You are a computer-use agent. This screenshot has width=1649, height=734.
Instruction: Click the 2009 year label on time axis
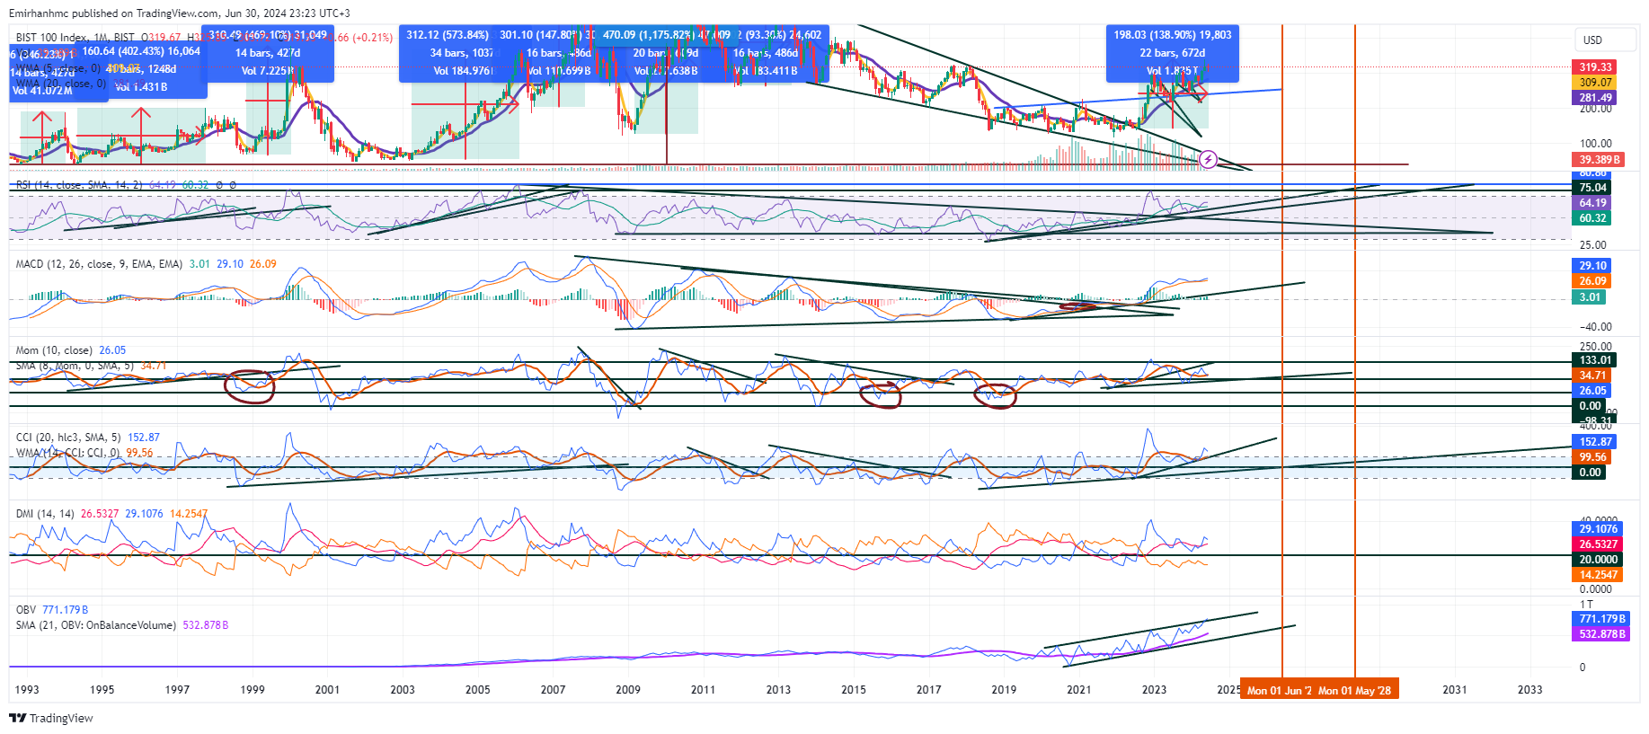click(x=628, y=690)
